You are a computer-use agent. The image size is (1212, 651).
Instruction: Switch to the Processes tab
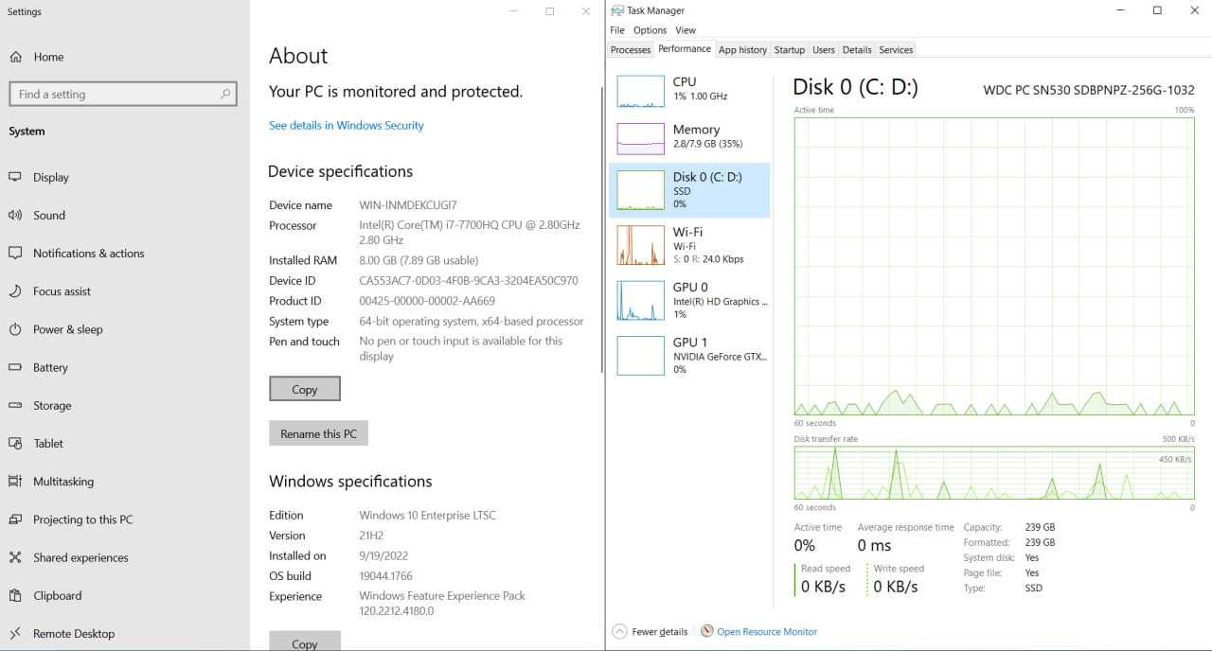631,50
